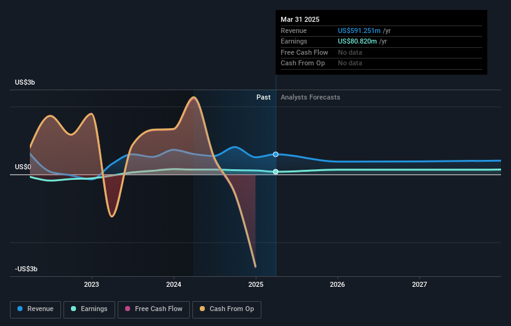
Task: Select the blue Revenue data point marker
Action: point(276,154)
